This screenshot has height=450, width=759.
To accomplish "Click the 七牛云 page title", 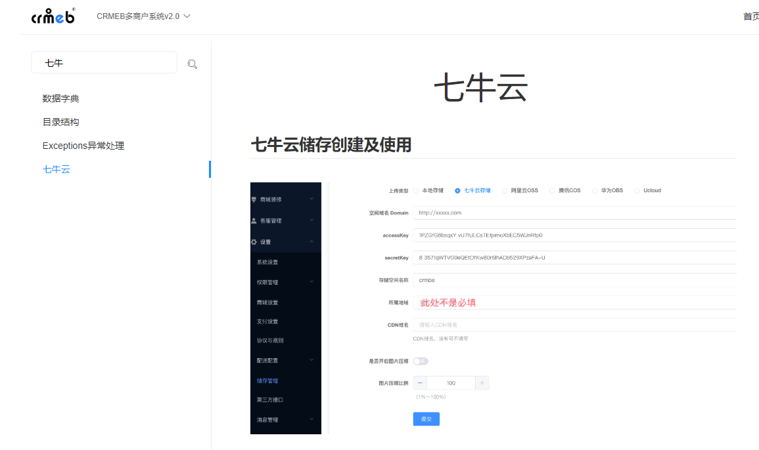I will (480, 88).
